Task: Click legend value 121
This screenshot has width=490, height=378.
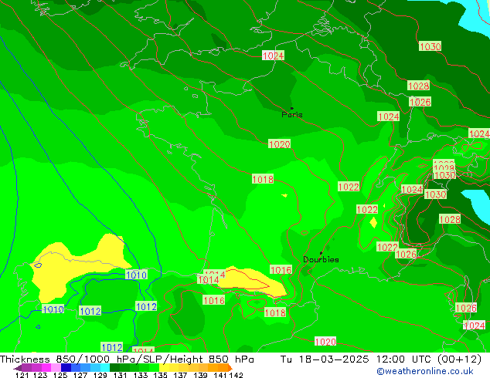Action: click(x=22, y=375)
